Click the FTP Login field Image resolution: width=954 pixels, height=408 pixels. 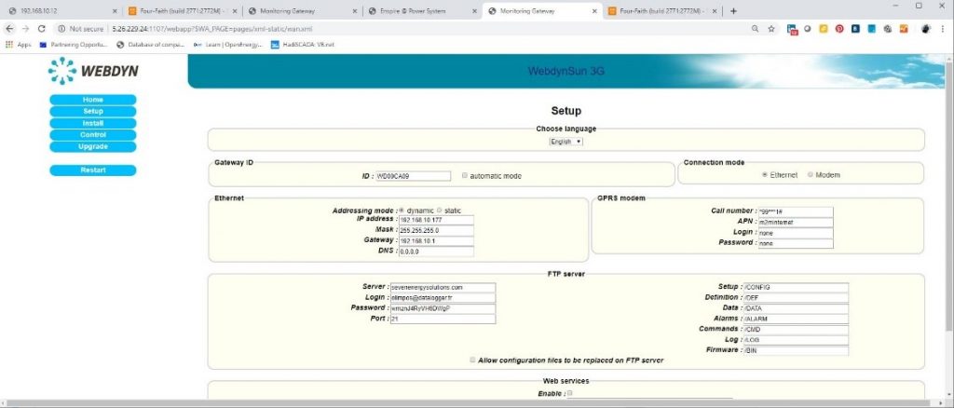pos(443,298)
